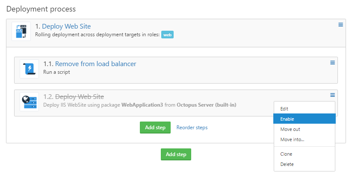Open the parent 'Deploy Web Site' step 1 link
Screen dimensions: 349x177
coord(66,26)
